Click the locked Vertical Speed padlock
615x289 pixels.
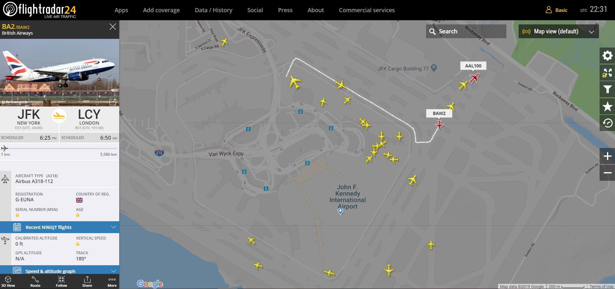point(78,244)
